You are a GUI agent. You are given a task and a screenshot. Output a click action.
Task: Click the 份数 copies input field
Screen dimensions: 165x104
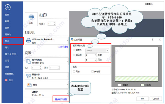click(x=52, y=24)
